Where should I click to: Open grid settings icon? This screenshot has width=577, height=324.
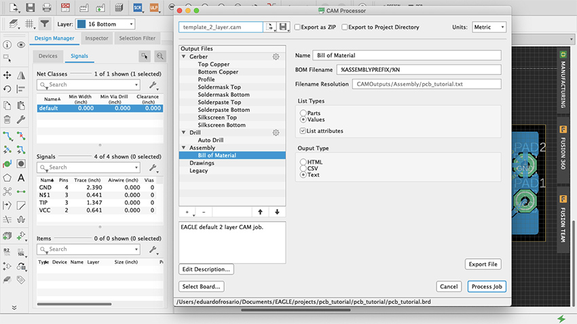[x=29, y=24]
